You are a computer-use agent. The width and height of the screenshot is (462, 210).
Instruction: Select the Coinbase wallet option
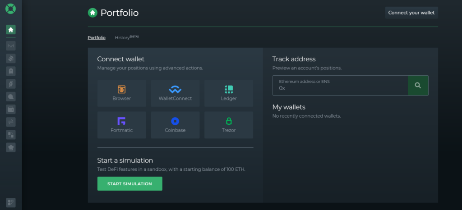(175, 125)
